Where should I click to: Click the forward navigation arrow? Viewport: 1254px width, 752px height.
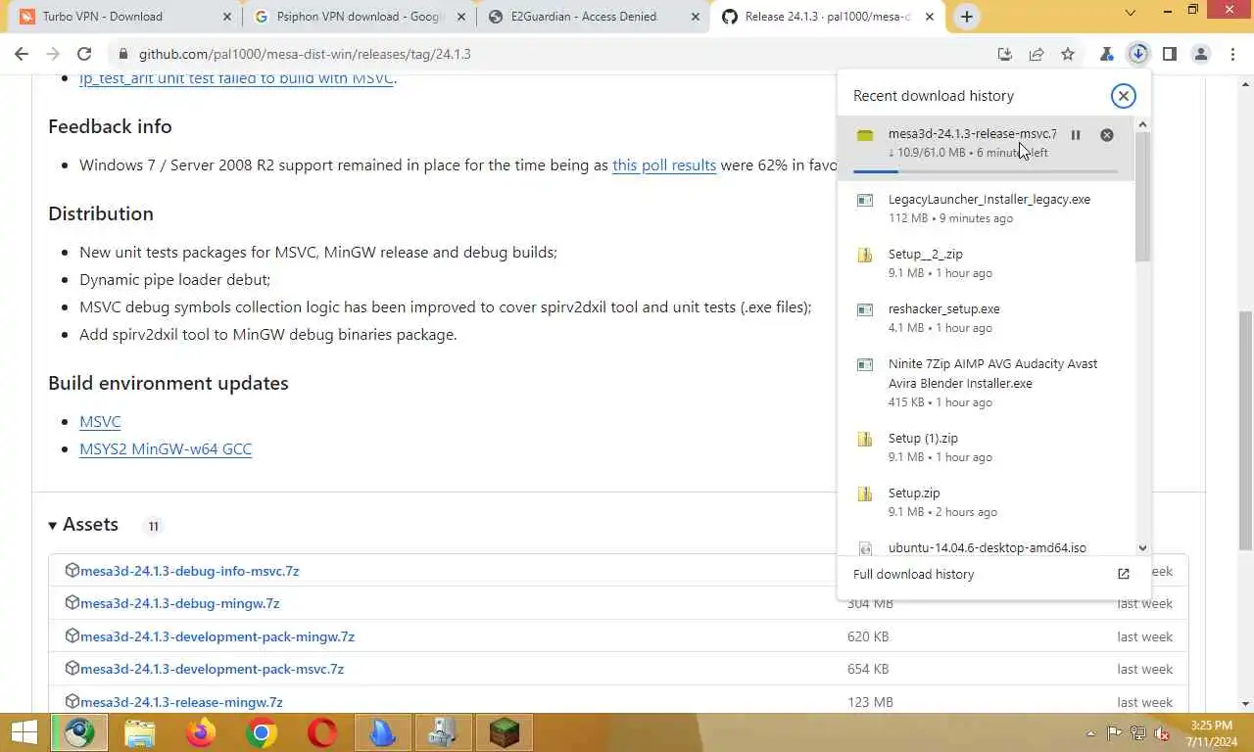[x=53, y=54]
